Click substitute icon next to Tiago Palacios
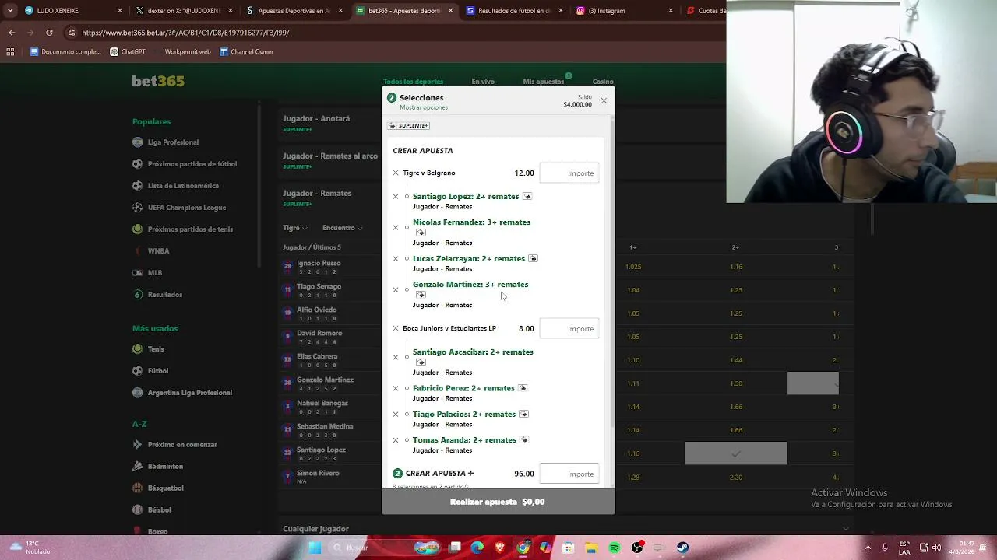 pyautogui.click(x=523, y=414)
